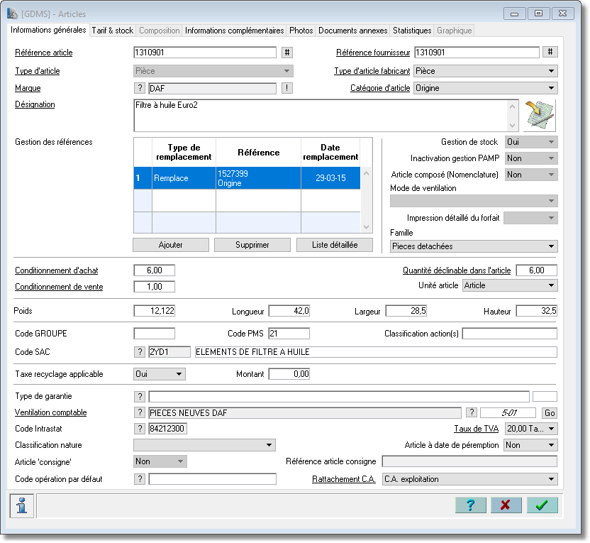The image size is (590, 543).
Task: Open the Unité article dropdown
Action: click(x=510, y=285)
